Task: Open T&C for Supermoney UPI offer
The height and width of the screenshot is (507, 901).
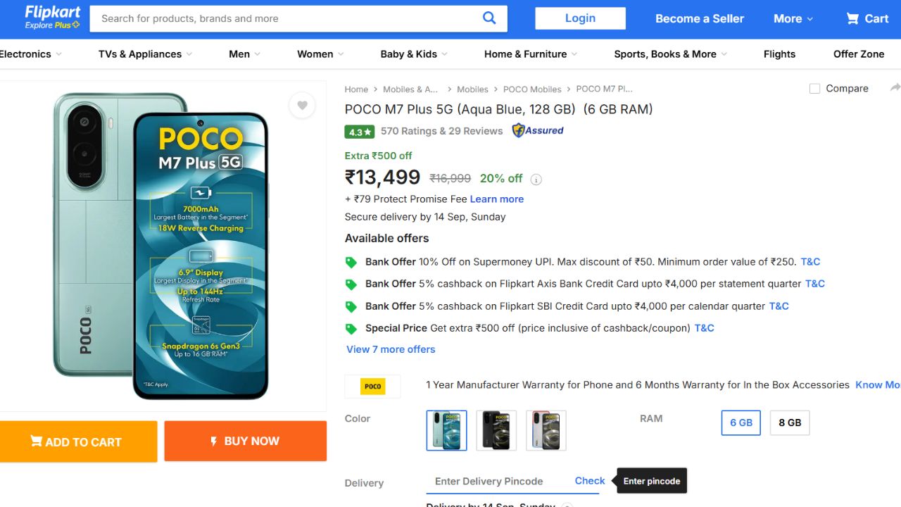Action: click(x=810, y=262)
